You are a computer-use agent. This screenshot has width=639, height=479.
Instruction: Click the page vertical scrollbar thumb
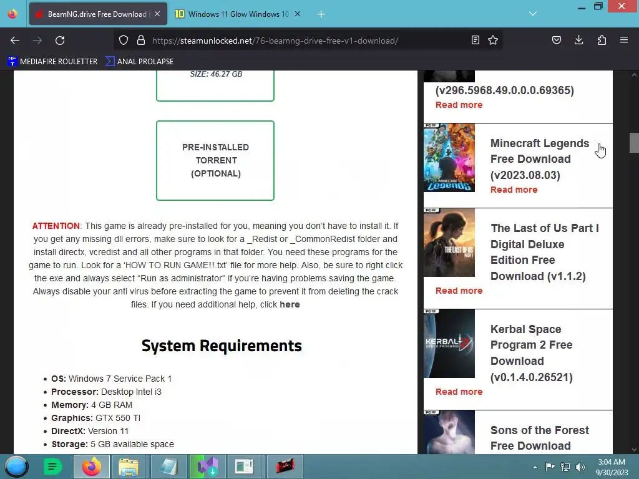click(634, 143)
